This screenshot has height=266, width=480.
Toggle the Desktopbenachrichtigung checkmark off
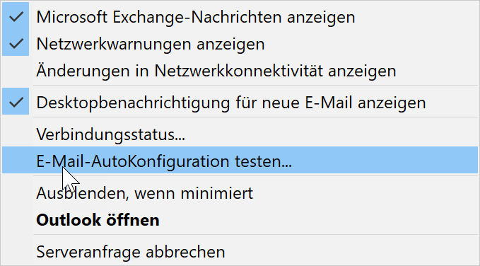(x=16, y=101)
